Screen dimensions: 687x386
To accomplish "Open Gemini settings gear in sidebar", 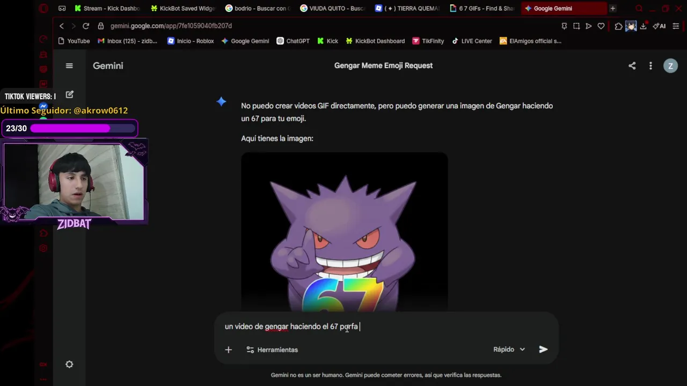I will [69, 364].
